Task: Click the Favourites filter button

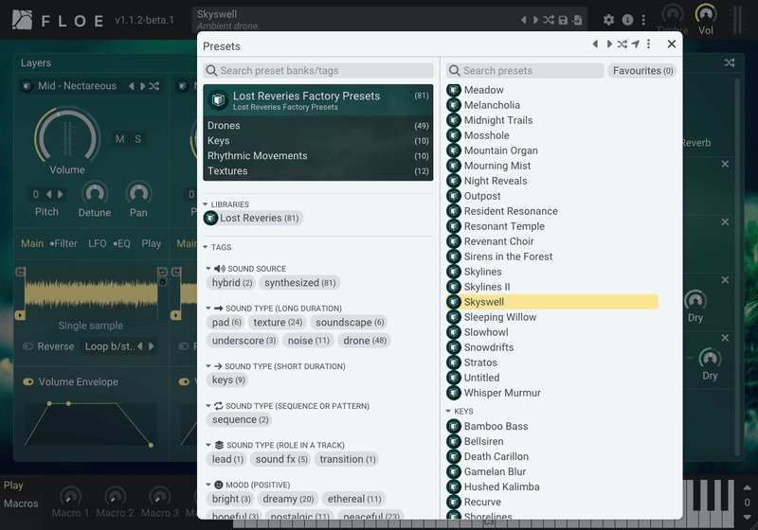Action: click(x=642, y=71)
